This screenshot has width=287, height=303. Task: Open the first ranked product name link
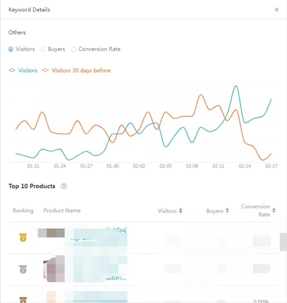pos(98,234)
